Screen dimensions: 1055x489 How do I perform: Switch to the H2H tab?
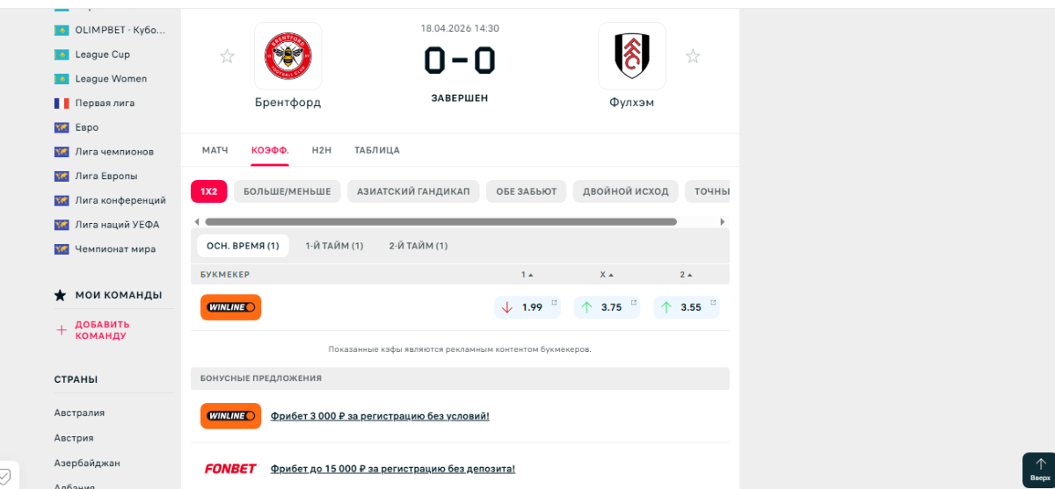point(322,150)
